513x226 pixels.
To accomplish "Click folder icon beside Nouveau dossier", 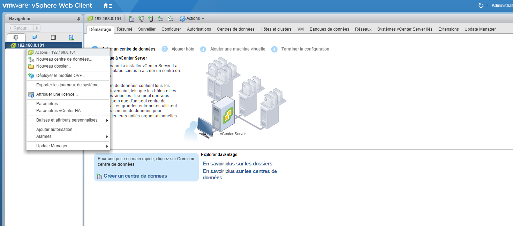I will point(31,66).
